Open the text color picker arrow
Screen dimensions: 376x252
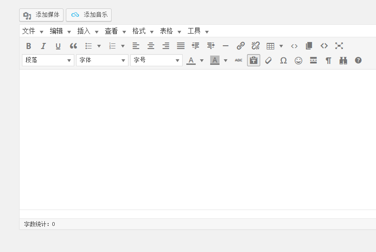click(202, 60)
